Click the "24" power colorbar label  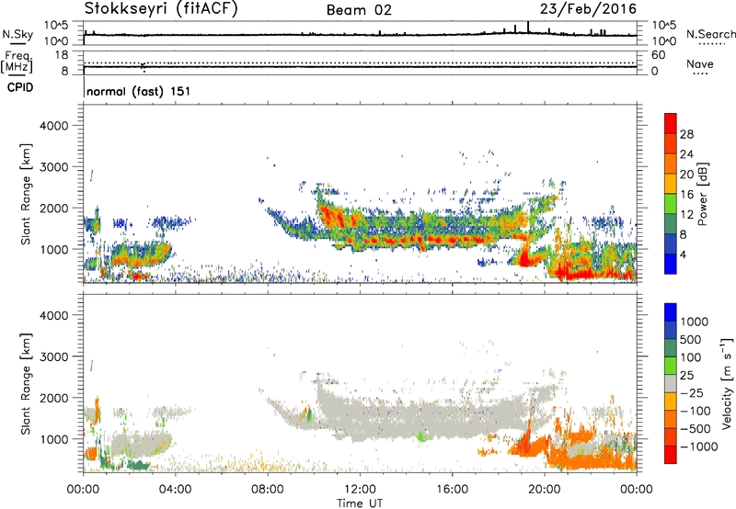(x=686, y=154)
